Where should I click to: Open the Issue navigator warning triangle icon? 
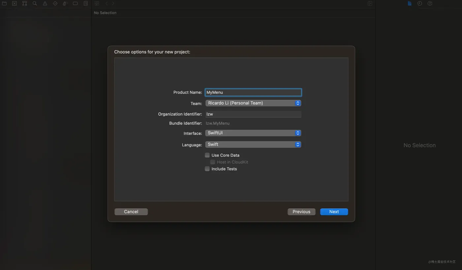(45, 3)
